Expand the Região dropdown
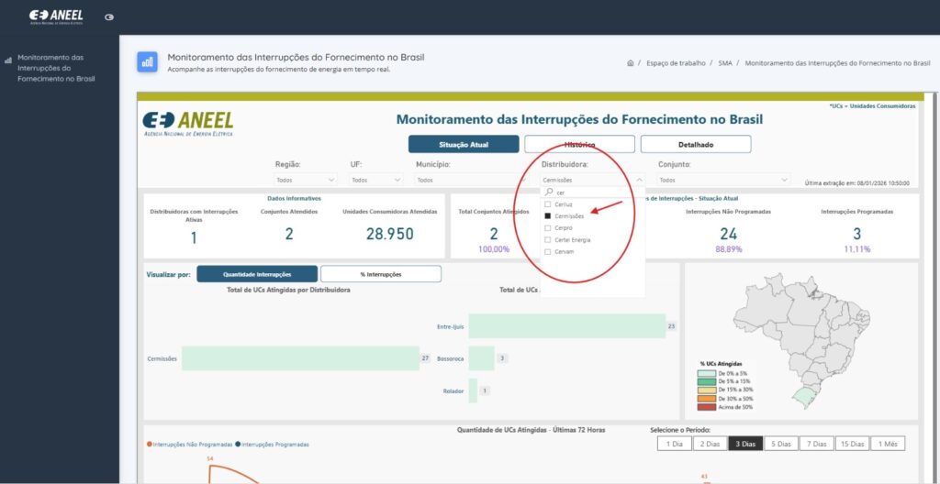Screen dimensions: 940x484 coord(306,180)
